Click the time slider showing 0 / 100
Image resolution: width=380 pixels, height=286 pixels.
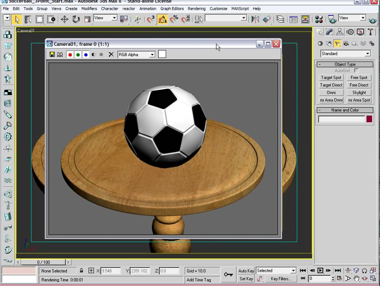(43, 262)
